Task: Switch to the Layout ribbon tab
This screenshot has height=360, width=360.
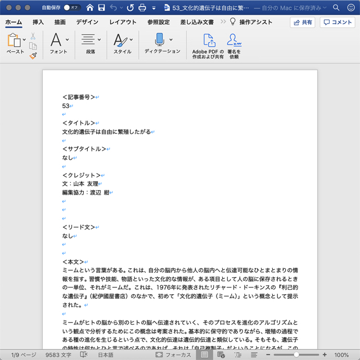Action: (x=123, y=22)
